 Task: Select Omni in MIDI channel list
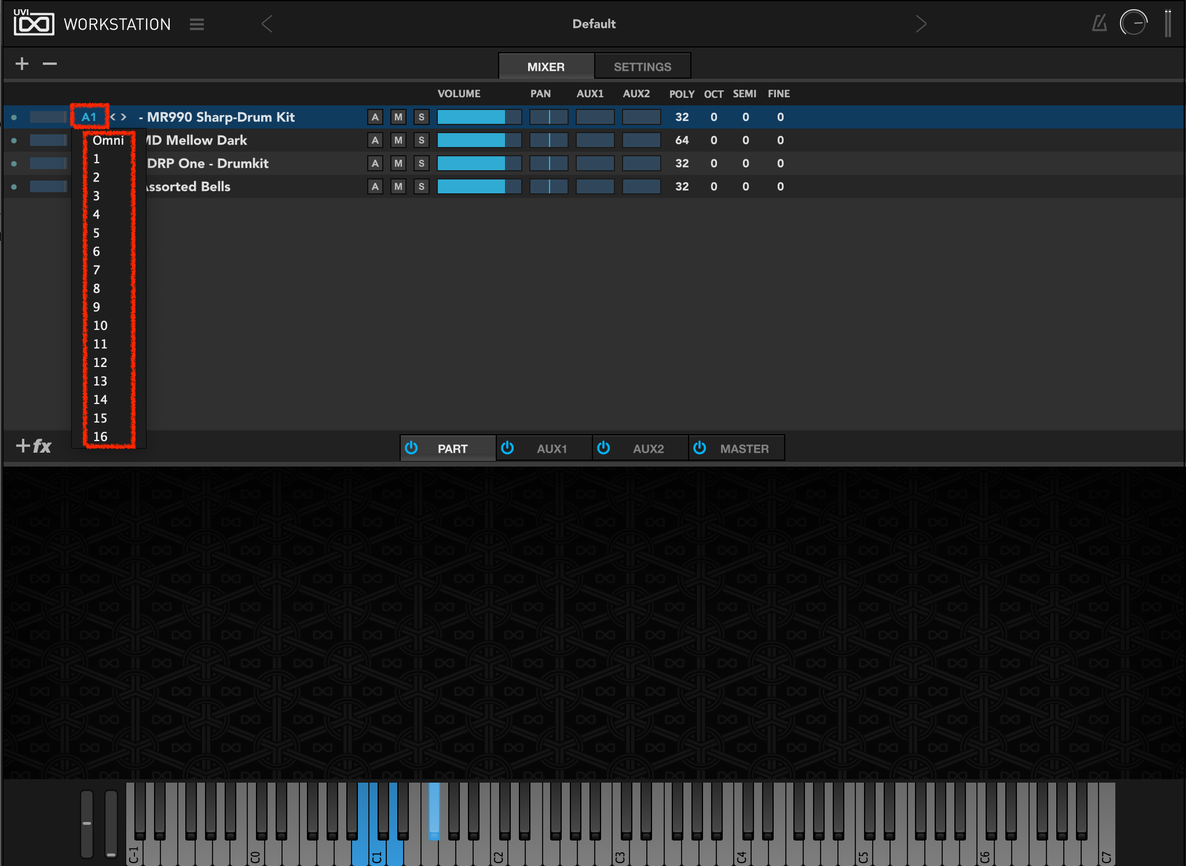click(108, 140)
